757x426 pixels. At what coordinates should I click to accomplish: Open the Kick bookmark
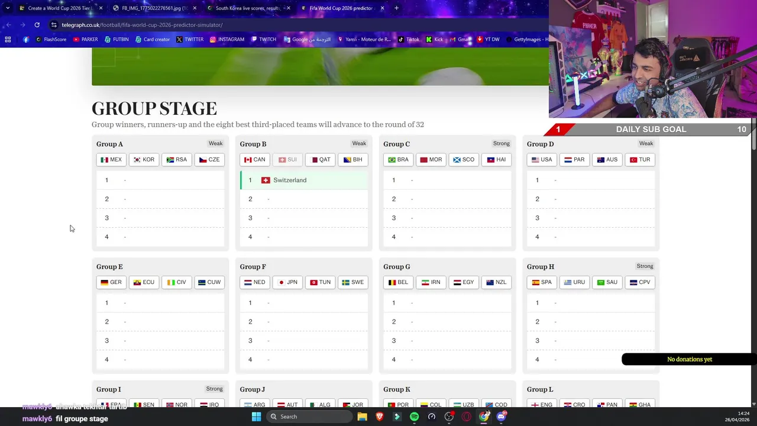435,40
